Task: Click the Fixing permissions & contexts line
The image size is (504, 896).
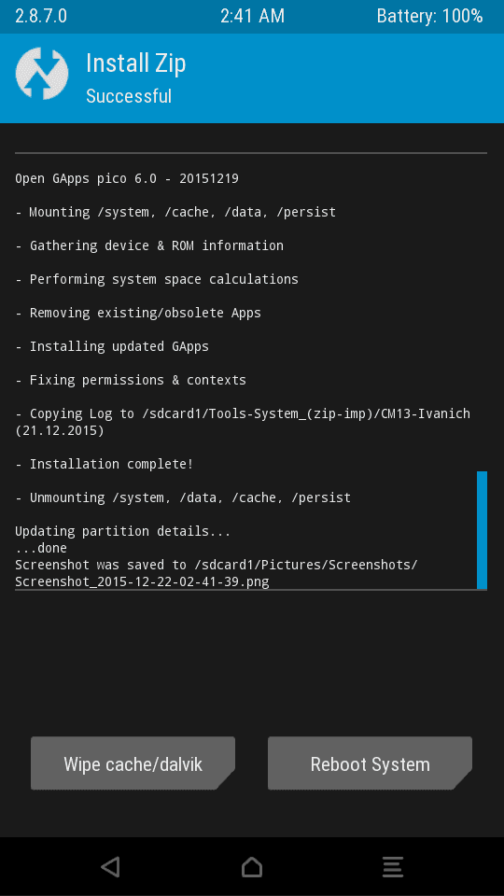Action: point(131,380)
